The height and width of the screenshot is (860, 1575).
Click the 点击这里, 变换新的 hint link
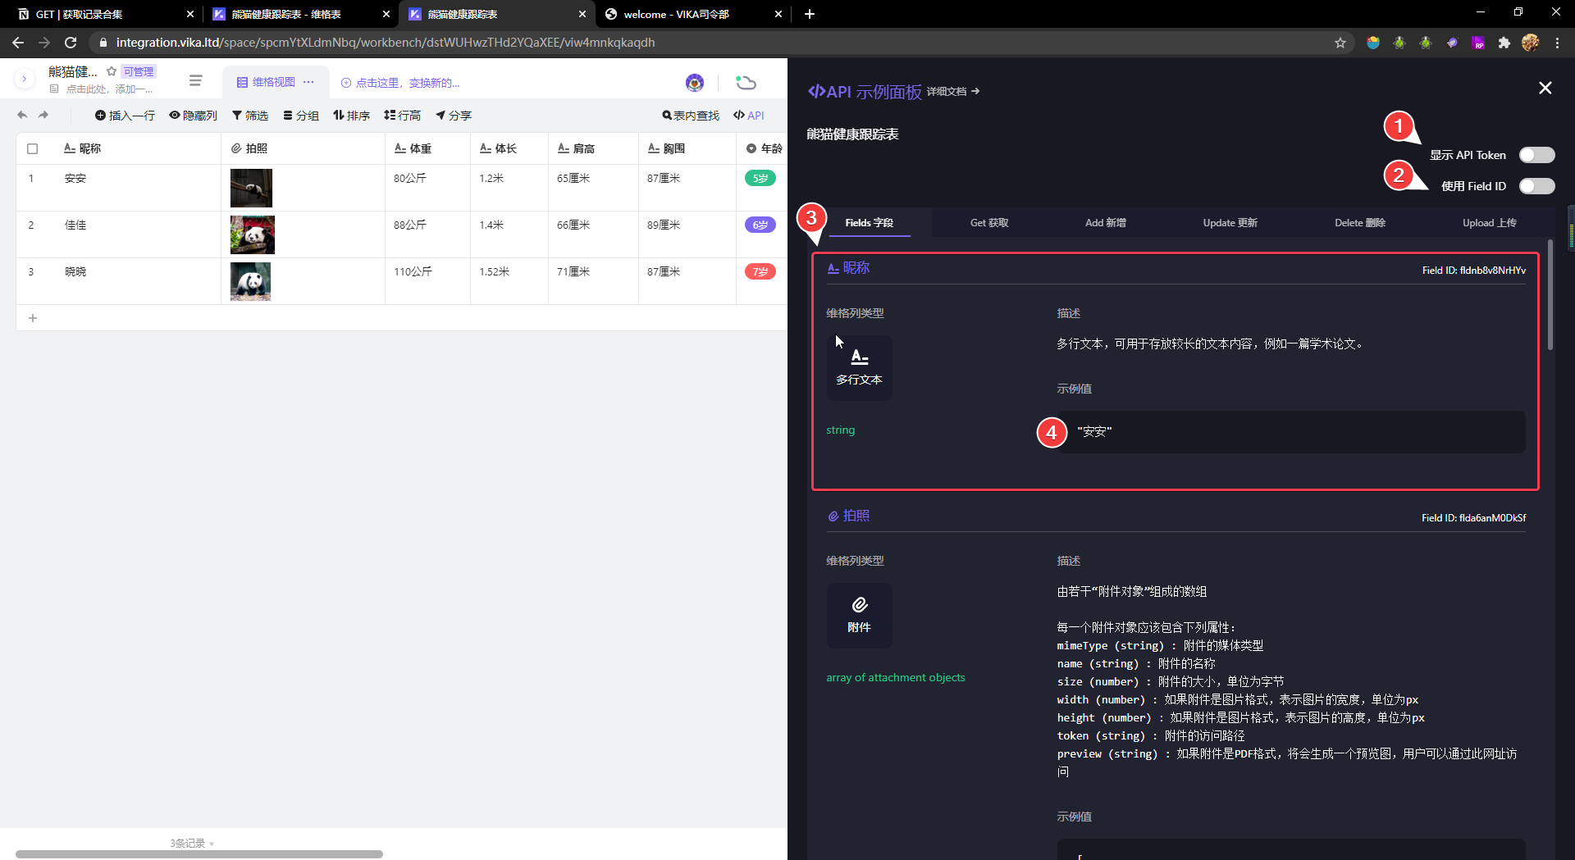[400, 83]
